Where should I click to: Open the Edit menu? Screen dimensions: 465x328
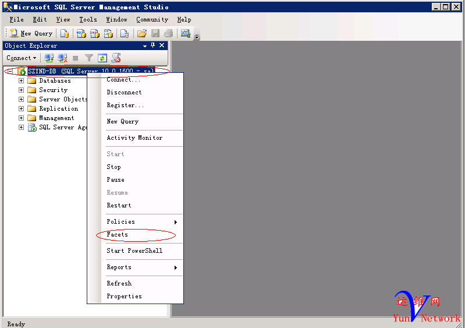tap(40, 20)
